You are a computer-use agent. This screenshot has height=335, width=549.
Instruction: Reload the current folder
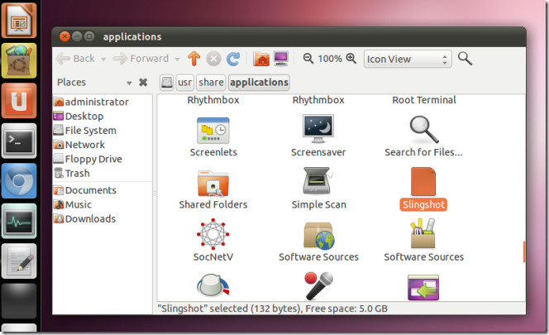tap(233, 59)
